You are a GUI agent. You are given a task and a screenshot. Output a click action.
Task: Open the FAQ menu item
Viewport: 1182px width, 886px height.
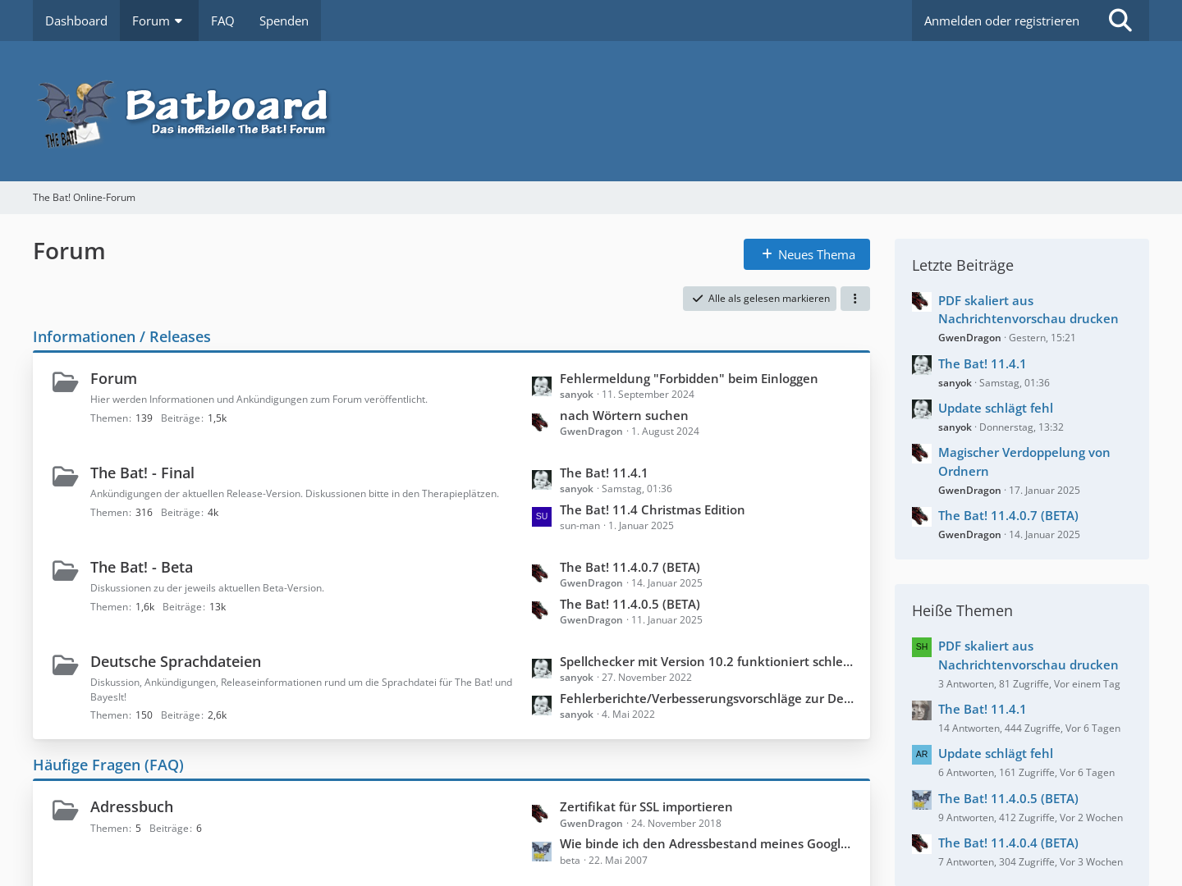pos(222,21)
